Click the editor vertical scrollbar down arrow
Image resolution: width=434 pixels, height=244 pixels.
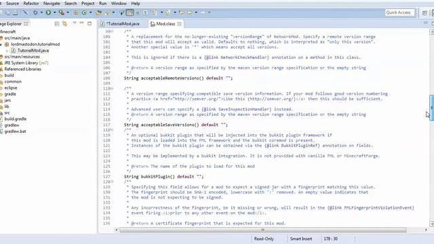[x=431, y=224]
